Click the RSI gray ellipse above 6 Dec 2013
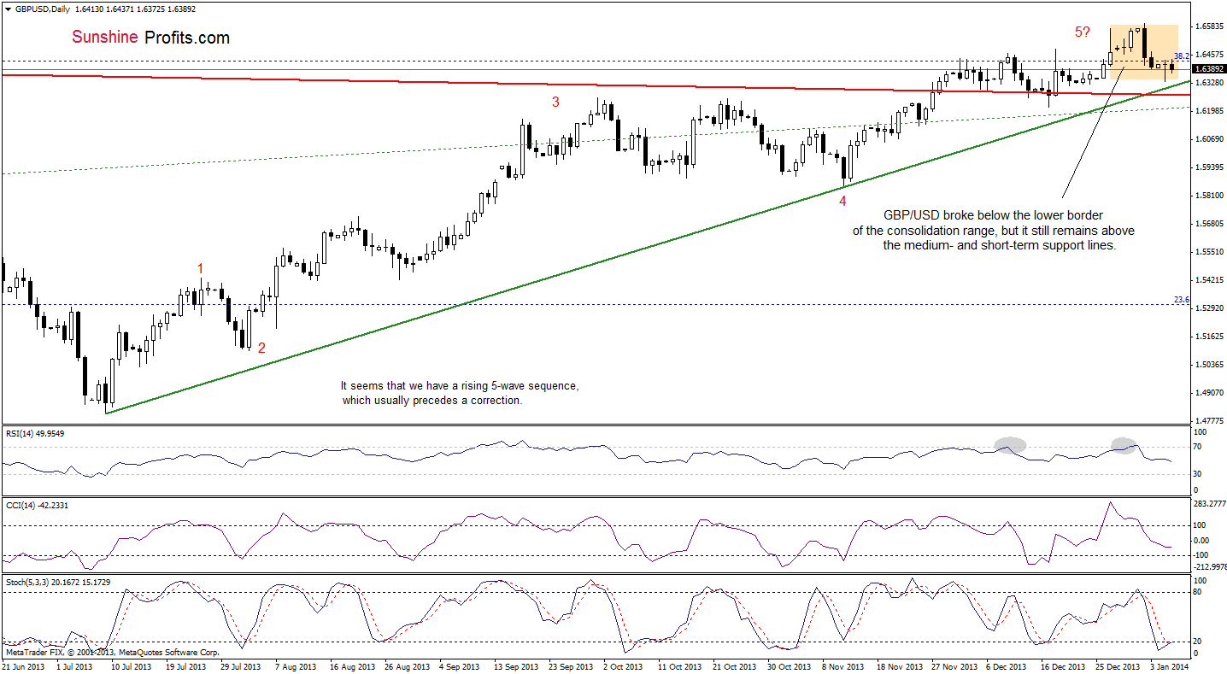The image size is (1227, 674). click(x=1011, y=444)
